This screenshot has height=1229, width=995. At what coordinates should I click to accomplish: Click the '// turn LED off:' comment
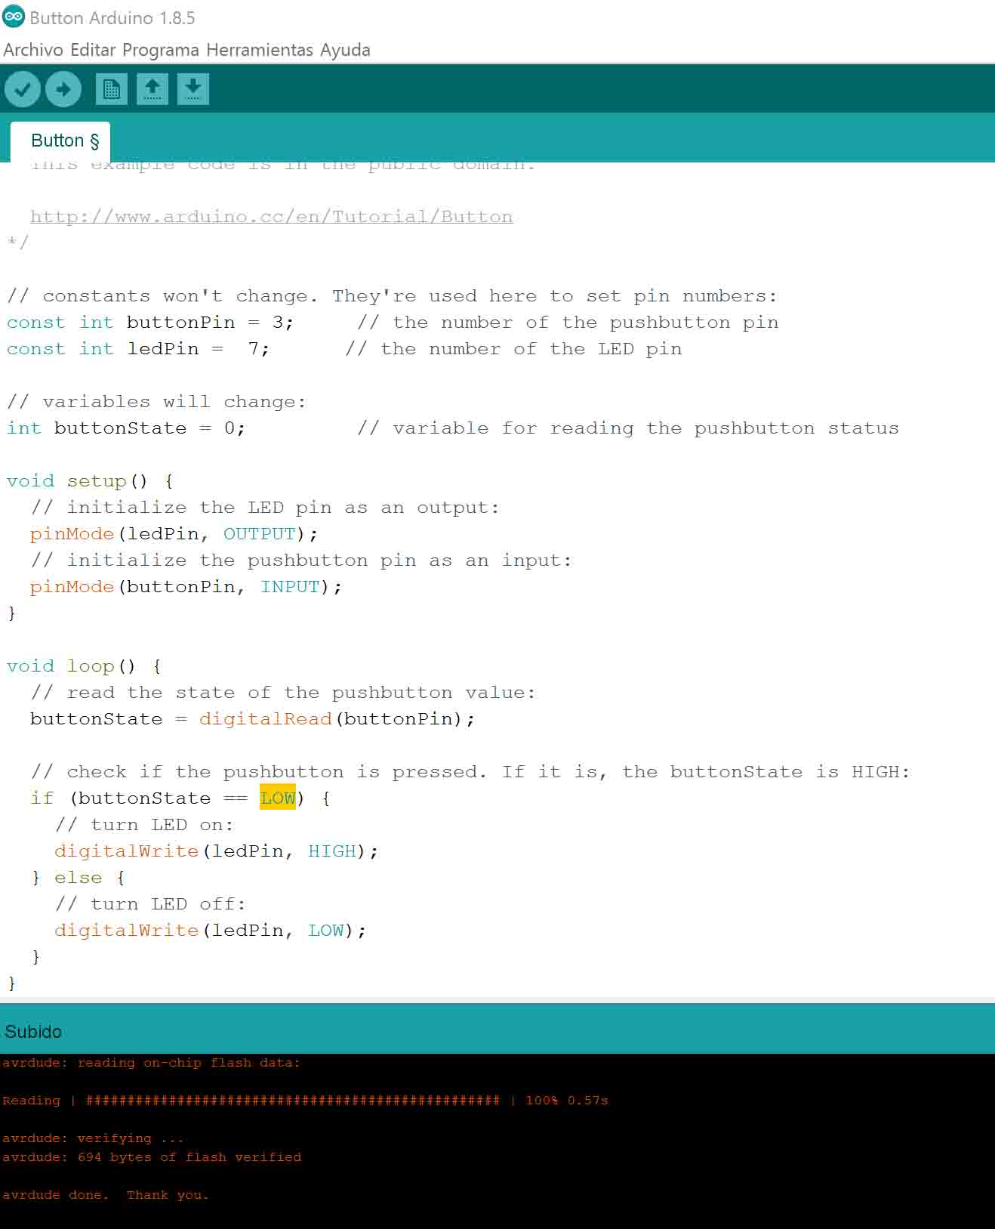pos(150,904)
